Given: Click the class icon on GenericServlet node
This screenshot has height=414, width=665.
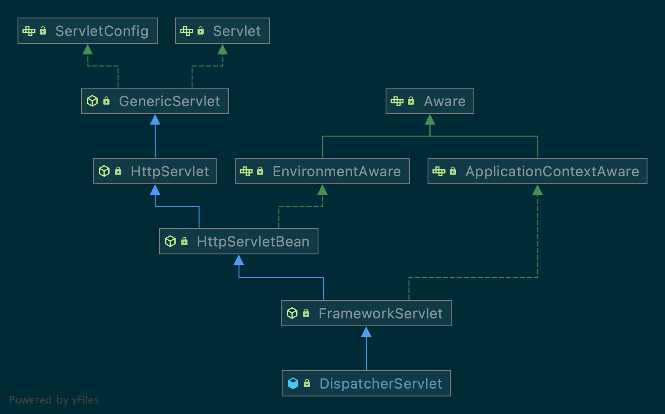Looking at the screenshot, I should (x=92, y=101).
